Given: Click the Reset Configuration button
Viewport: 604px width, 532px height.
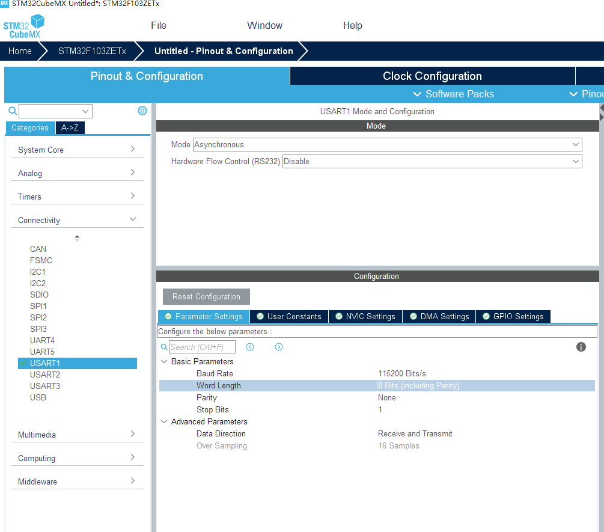Looking at the screenshot, I should tap(206, 296).
